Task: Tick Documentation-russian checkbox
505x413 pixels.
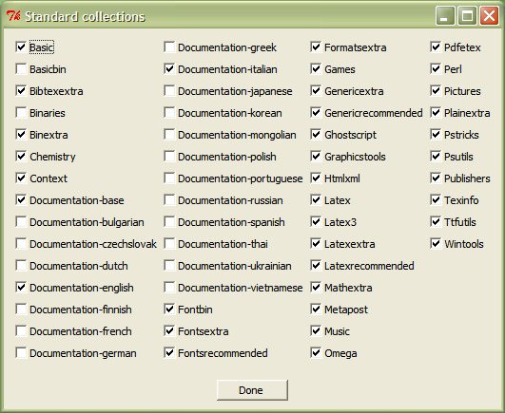Action: (x=169, y=200)
